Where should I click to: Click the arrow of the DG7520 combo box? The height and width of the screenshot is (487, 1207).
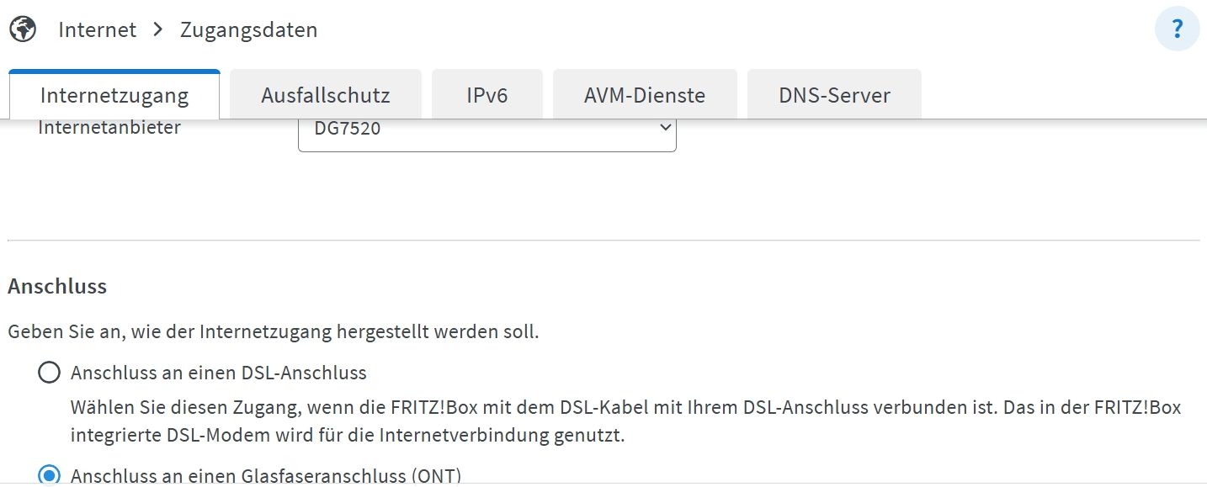664,128
